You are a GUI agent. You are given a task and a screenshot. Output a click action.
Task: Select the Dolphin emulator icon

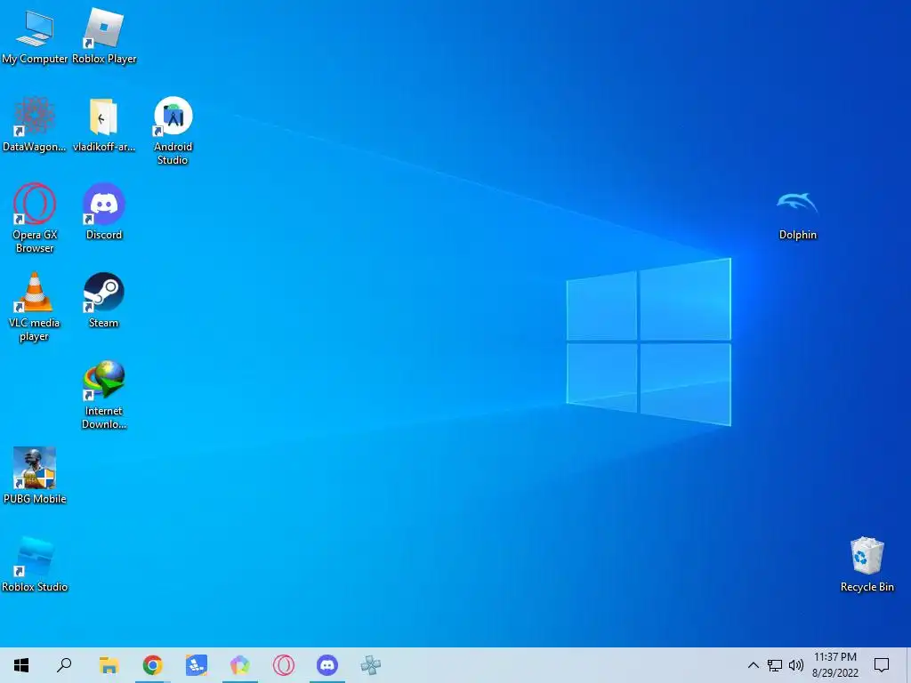[798, 214]
